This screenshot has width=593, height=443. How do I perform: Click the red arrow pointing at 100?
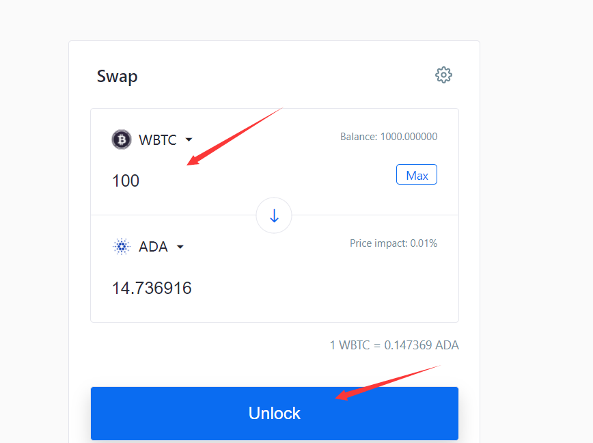pyautogui.click(x=234, y=136)
